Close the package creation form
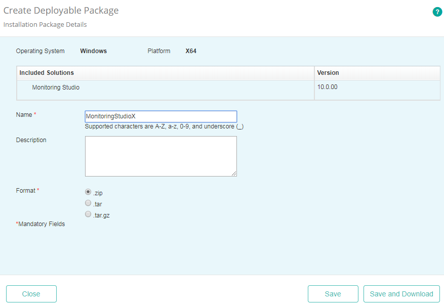This screenshot has height=305, width=444. (31, 294)
